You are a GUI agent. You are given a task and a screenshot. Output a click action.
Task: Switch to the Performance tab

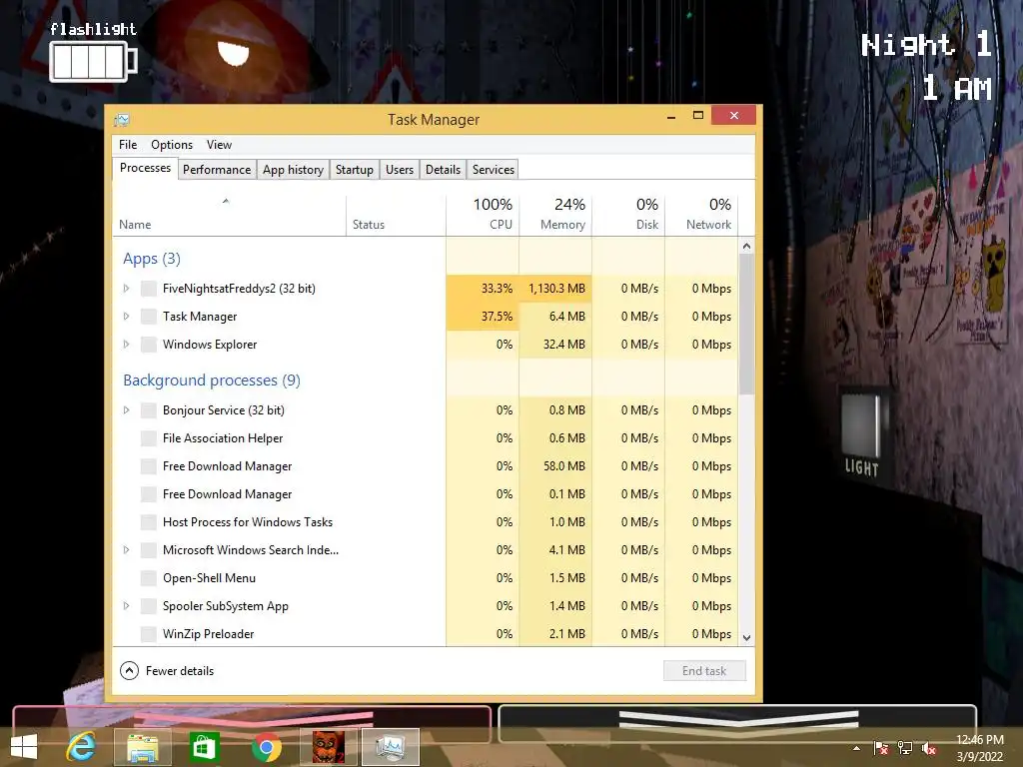(217, 170)
